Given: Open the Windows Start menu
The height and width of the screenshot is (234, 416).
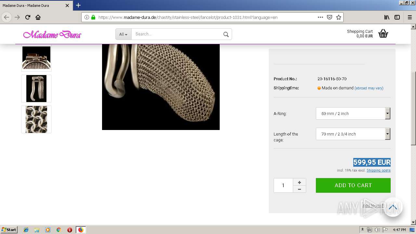Looking at the screenshot, I should pyautogui.click(x=9, y=230).
